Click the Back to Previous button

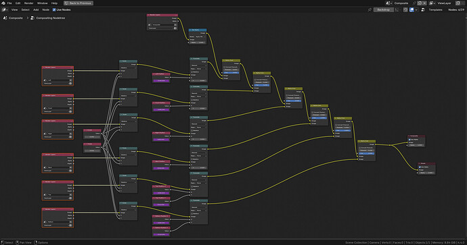[x=79, y=3]
